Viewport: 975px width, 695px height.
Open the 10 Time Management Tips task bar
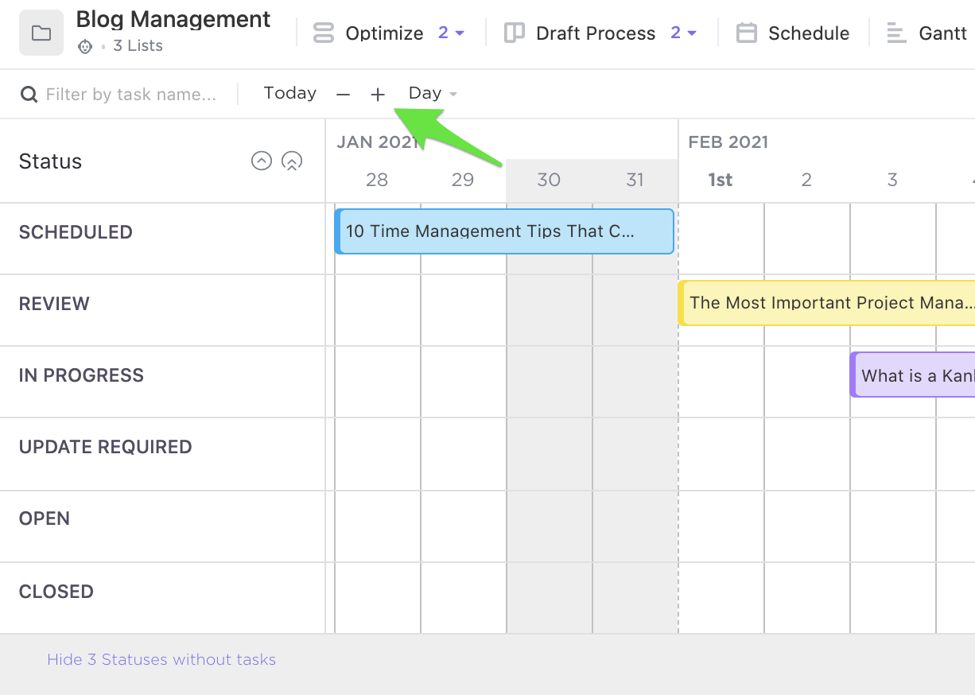504,231
